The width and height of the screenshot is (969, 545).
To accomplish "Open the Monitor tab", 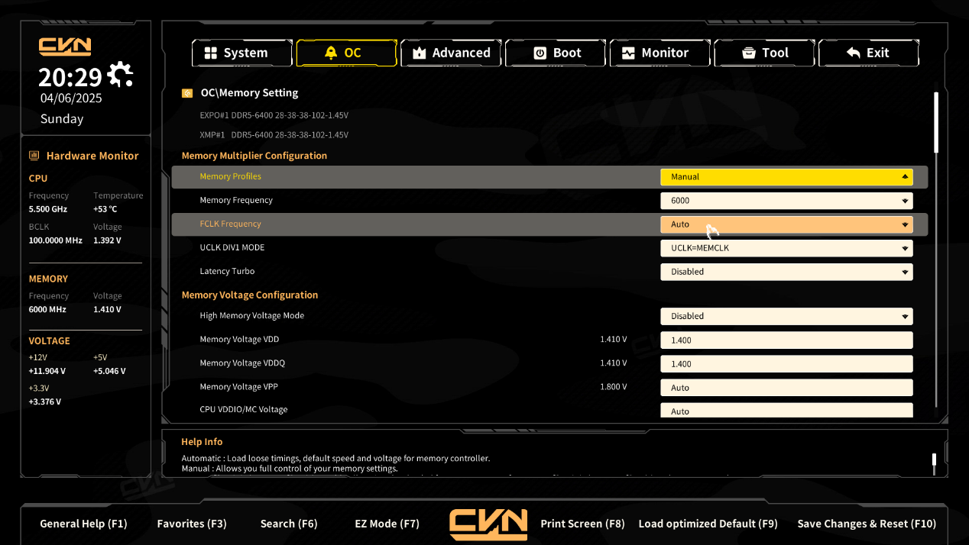I will tap(660, 53).
